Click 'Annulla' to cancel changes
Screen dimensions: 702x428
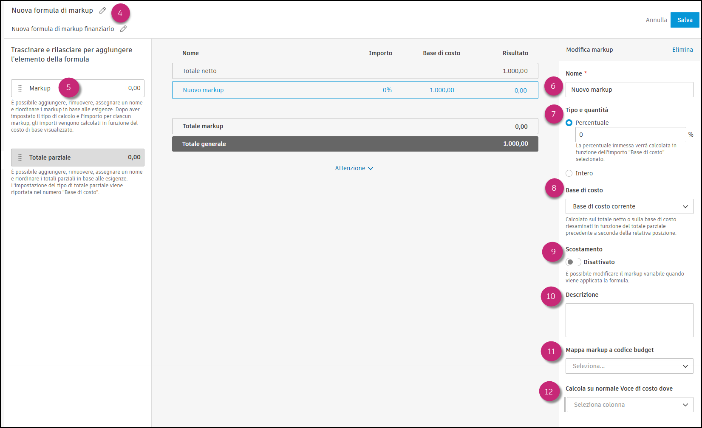656,20
